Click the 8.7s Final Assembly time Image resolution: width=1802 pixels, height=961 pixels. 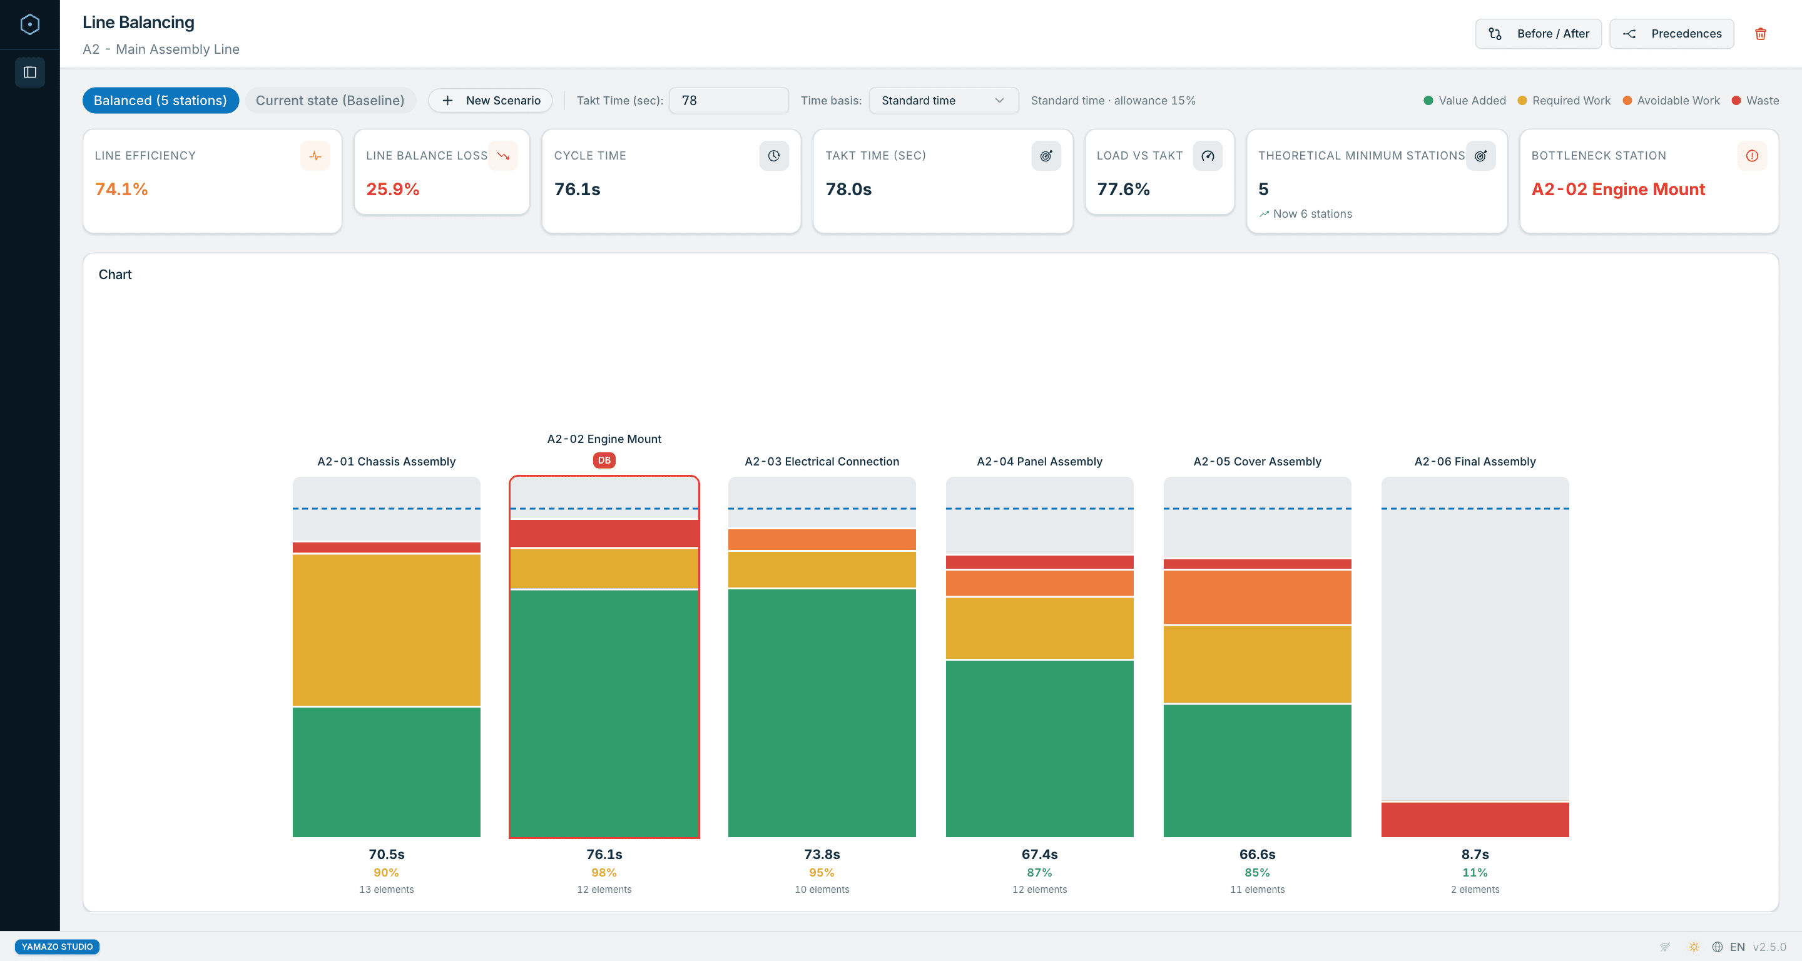pos(1475,854)
